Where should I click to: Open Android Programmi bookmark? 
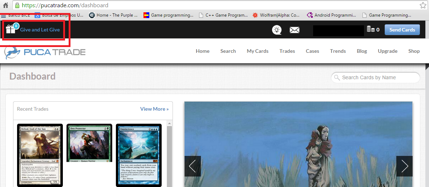click(332, 15)
